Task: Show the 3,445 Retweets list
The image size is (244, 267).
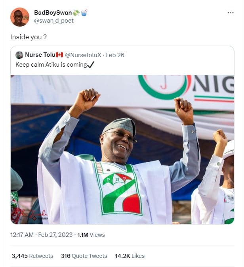Action: (x=32, y=256)
